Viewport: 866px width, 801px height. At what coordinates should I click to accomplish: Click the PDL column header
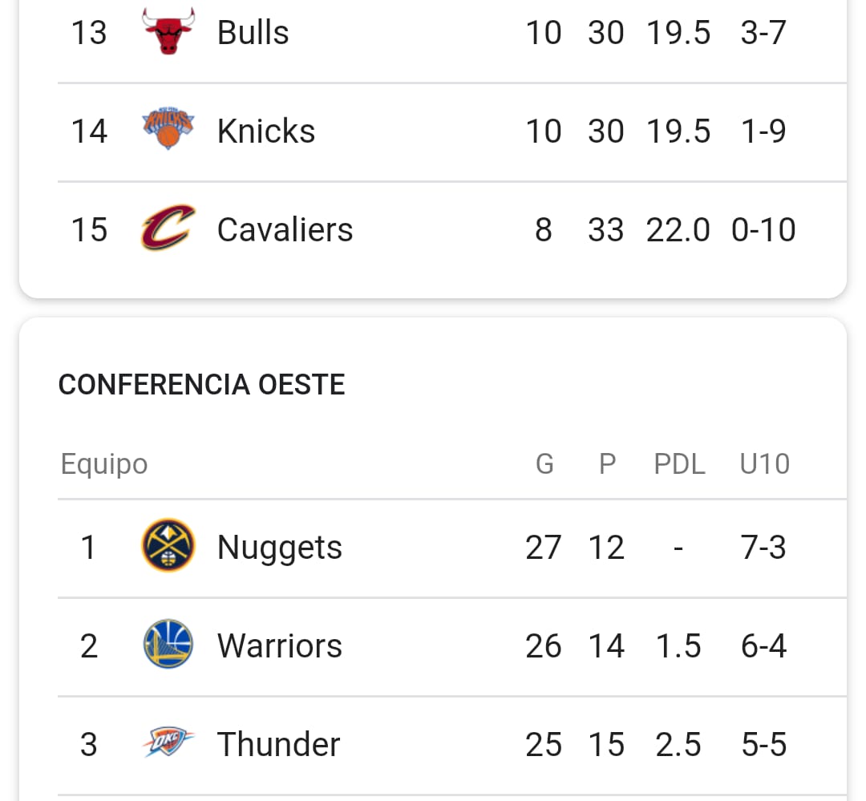click(679, 463)
